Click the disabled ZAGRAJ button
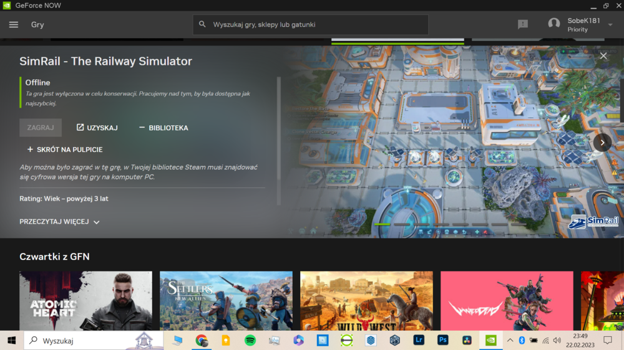 click(41, 128)
